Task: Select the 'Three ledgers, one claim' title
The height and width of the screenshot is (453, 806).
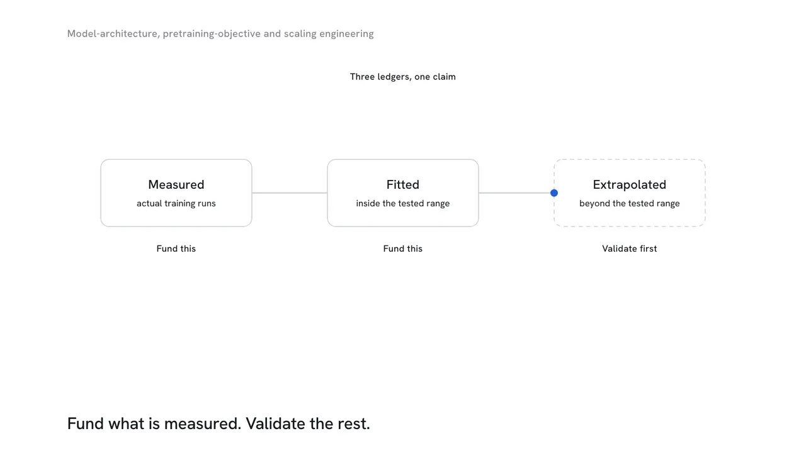Action: (403, 77)
